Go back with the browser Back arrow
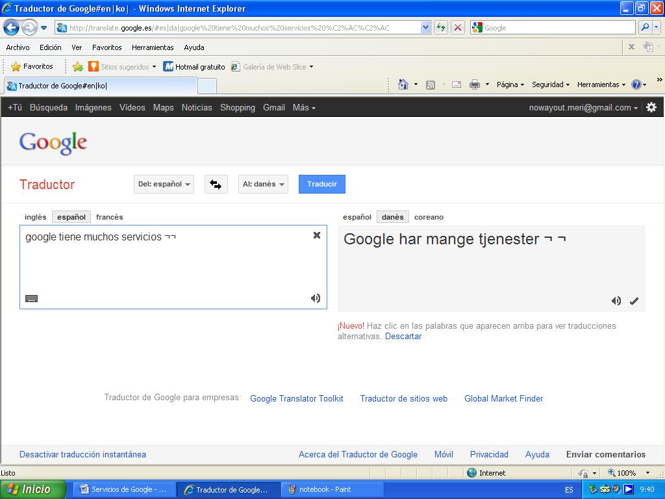The height and width of the screenshot is (499, 665). pyautogui.click(x=12, y=28)
